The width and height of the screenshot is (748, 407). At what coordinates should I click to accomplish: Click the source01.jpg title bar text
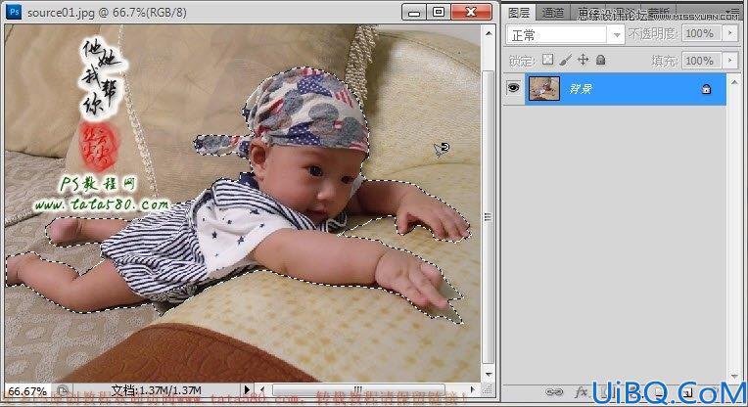(107, 13)
